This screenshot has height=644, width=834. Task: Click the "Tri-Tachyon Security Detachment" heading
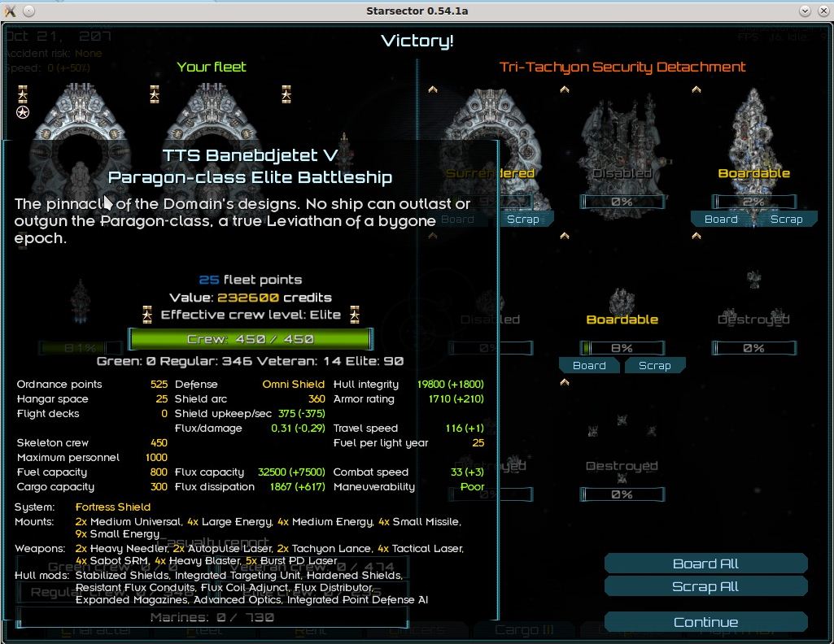[x=622, y=67]
